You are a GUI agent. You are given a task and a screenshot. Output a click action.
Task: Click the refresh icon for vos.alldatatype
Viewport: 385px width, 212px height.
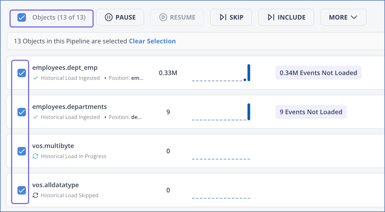coord(35,195)
